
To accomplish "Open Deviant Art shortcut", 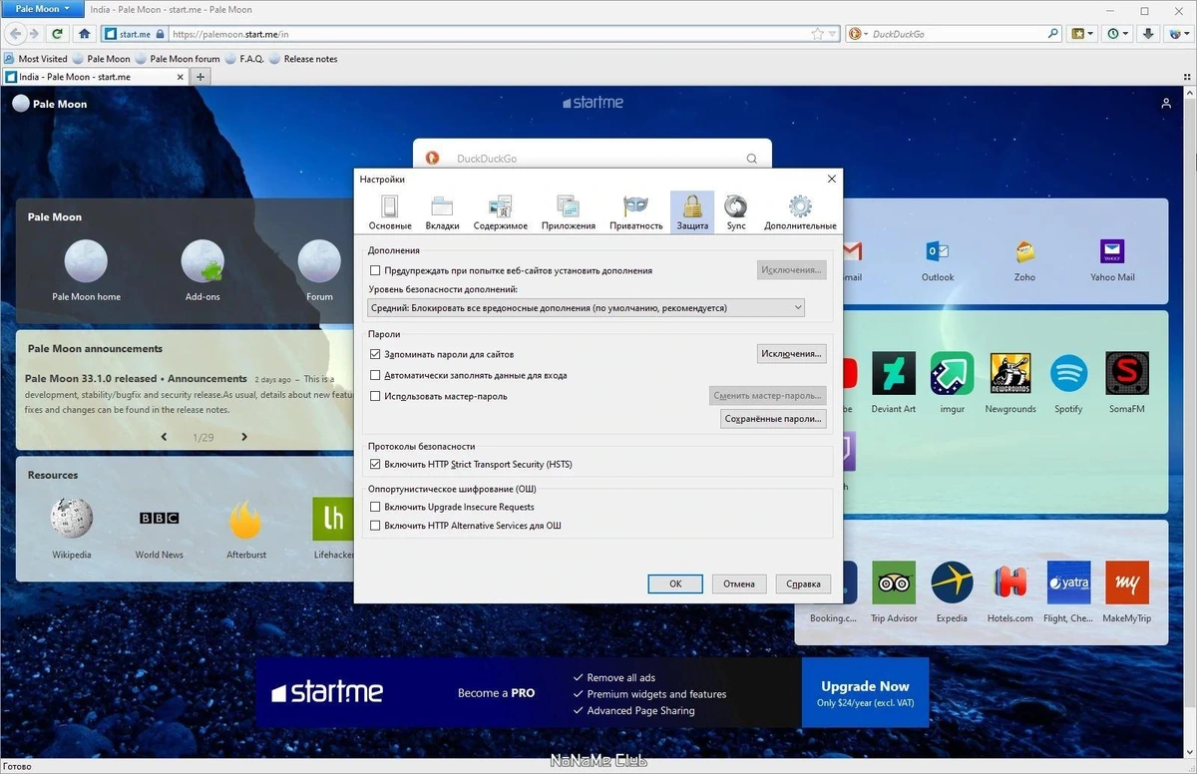I will pos(893,373).
